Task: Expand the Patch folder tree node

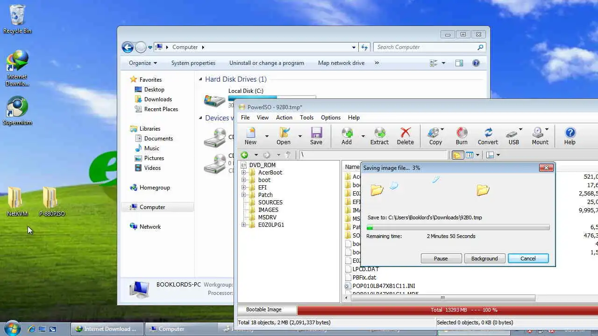Action: click(243, 195)
